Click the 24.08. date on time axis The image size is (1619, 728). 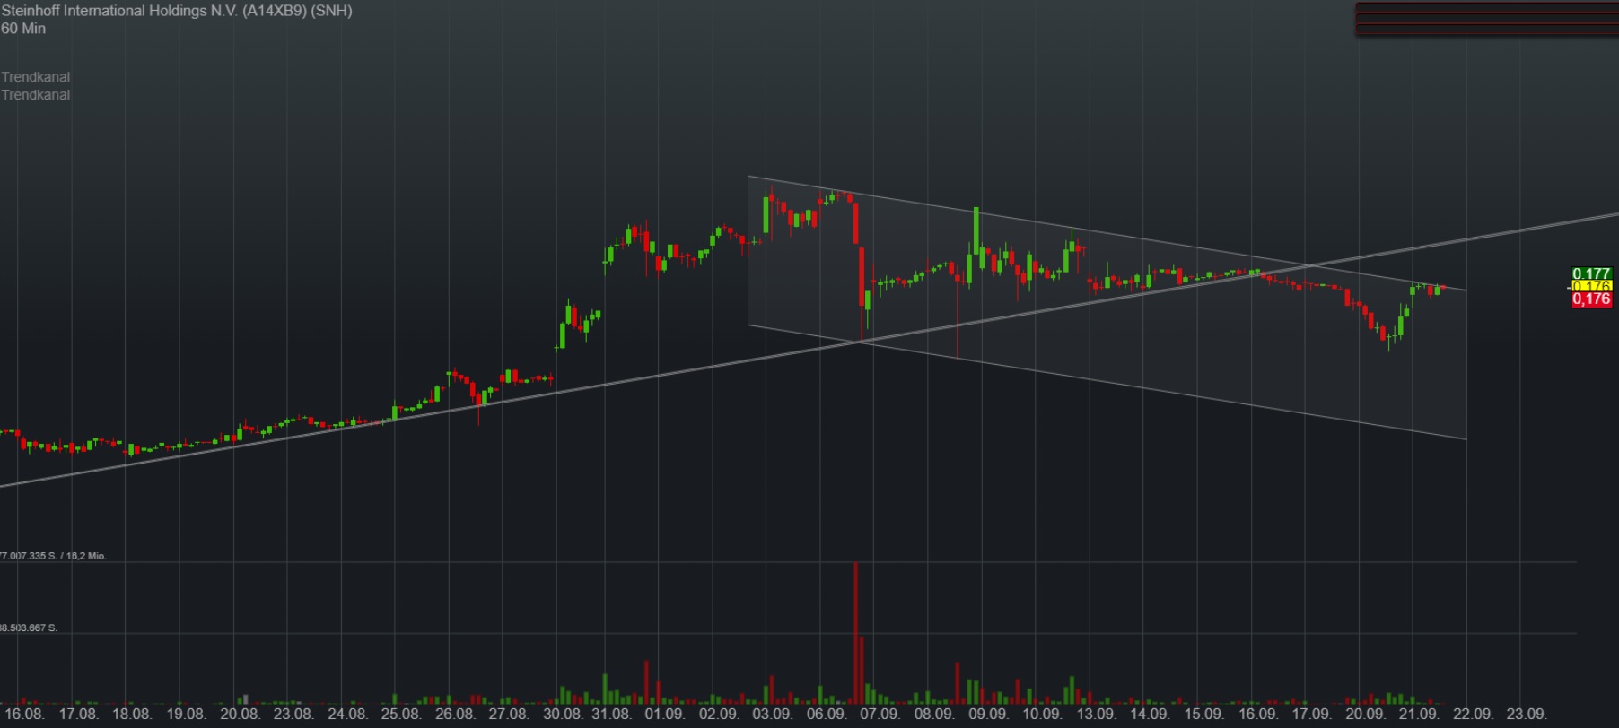[347, 715]
